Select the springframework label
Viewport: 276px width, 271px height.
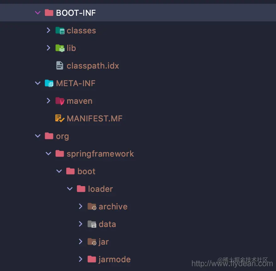[100, 154]
